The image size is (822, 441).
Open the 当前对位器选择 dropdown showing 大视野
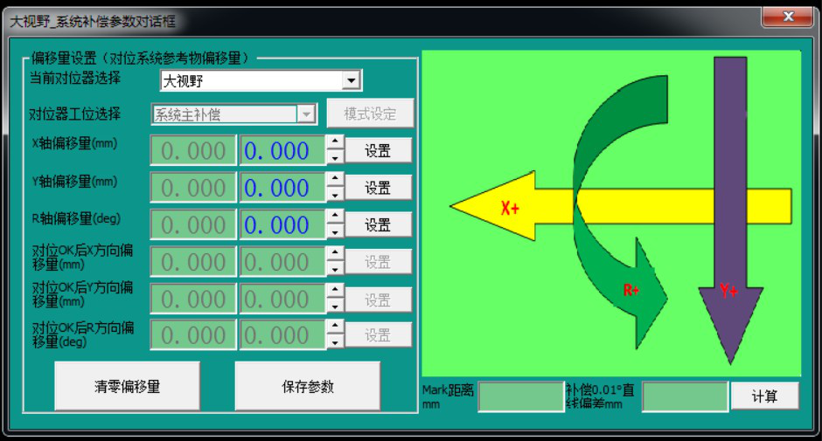pos(351,81)
